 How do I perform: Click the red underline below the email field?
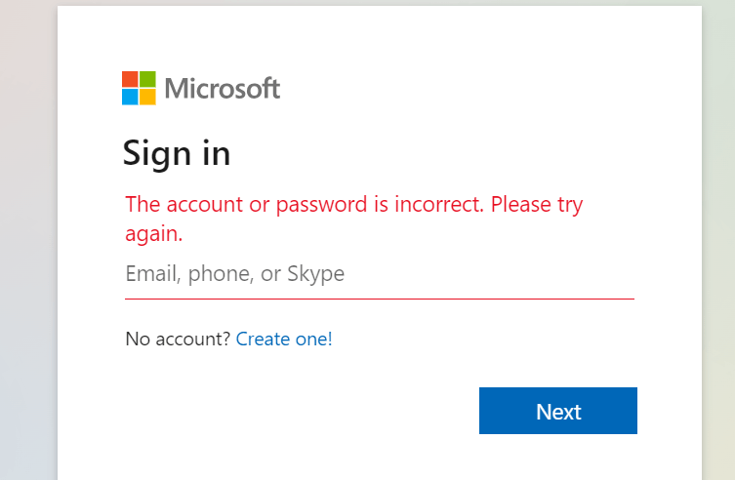[379, 299]
